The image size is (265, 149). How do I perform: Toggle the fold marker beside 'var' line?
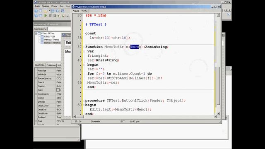[x=84, y=51]
